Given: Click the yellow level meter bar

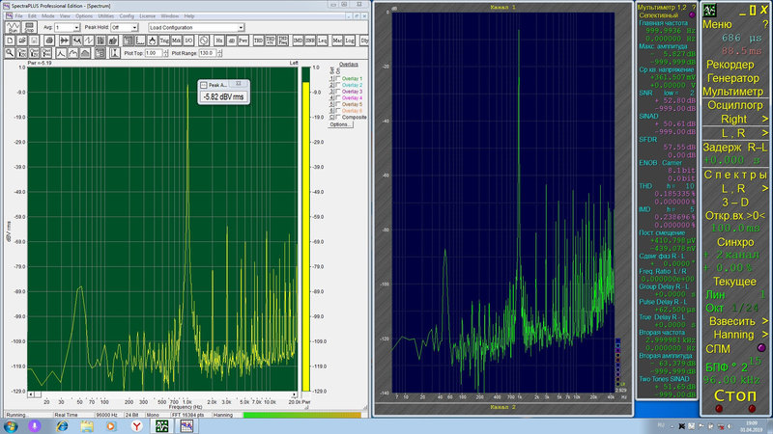Looking at the screenshot, I should 305,236.
